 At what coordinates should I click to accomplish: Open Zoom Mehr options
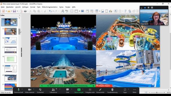(x=134, y=91)
